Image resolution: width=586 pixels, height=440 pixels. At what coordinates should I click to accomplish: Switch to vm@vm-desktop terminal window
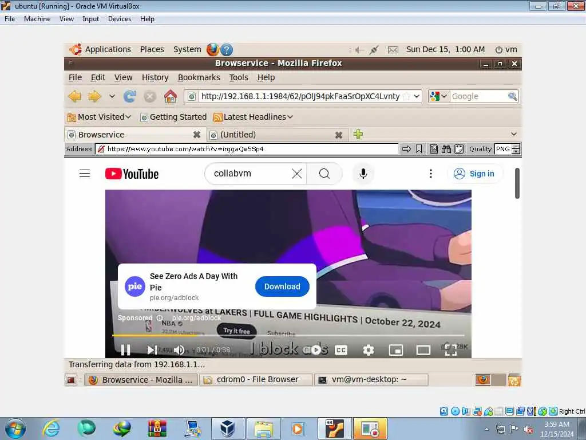pyautogui.click(x=371, y=380)
